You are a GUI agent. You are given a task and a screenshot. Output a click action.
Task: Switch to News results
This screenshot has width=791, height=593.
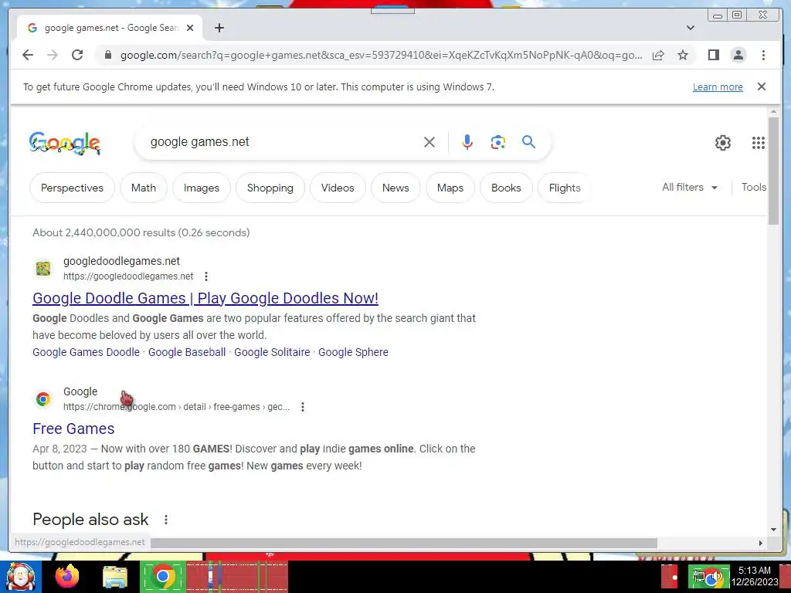395,188
